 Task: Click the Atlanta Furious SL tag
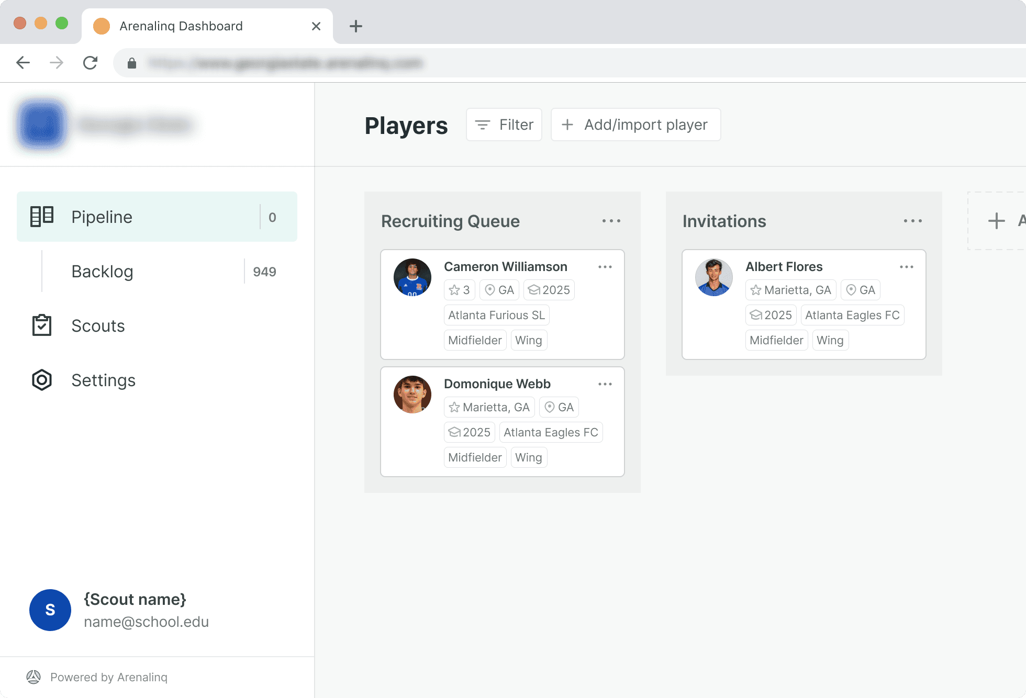[x=496, y=315]
